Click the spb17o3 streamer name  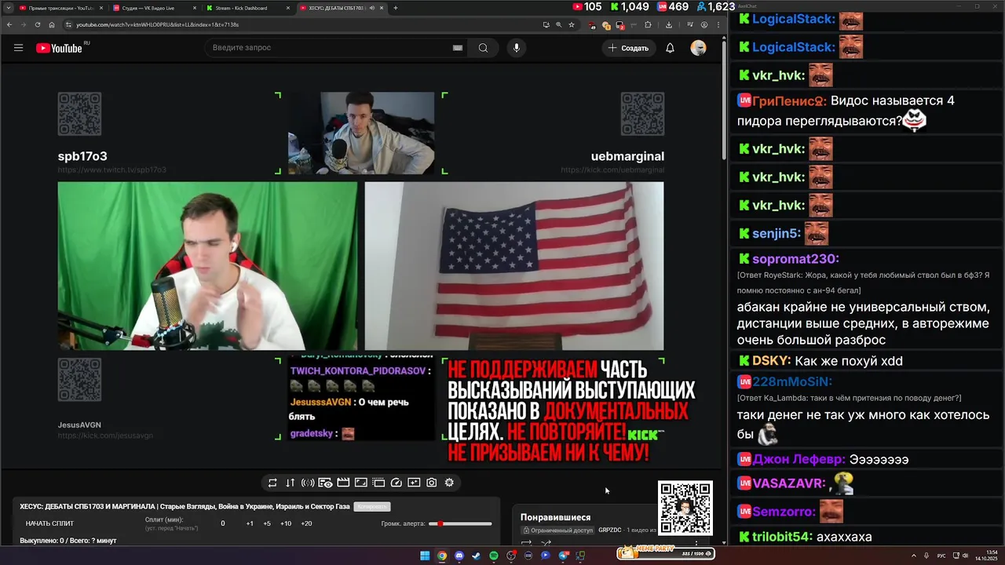coord(82,156)
